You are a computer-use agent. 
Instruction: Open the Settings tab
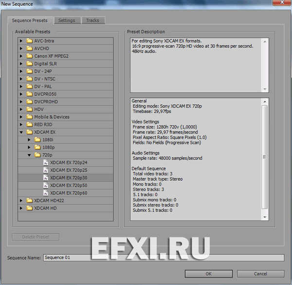pyautogui.click(x=67, y=20)
